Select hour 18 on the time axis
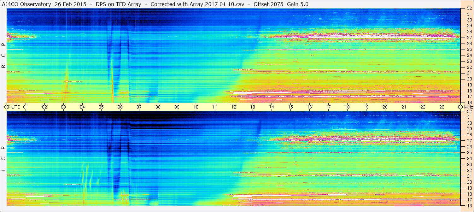This screenshot has width=474, height=212. click(347, 107)
